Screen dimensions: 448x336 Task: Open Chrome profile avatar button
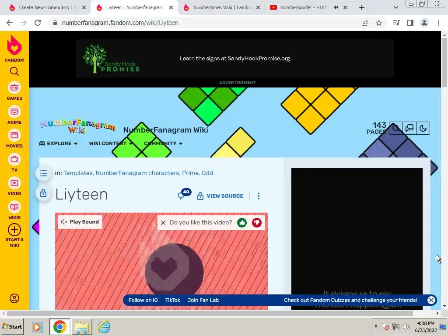pyautogui.click(x=424, y=23)
